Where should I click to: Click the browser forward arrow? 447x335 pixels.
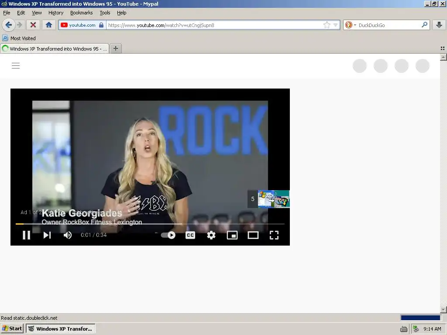(20, 25)
